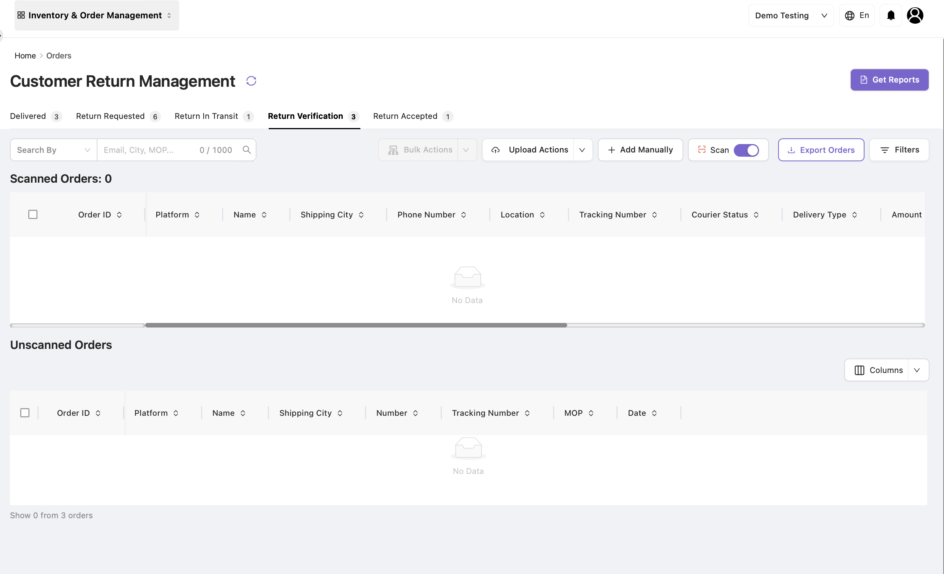This screenshot has width=944, height=574.
Task: Sort Scanned Orders by Name
Action: point(264,215)
